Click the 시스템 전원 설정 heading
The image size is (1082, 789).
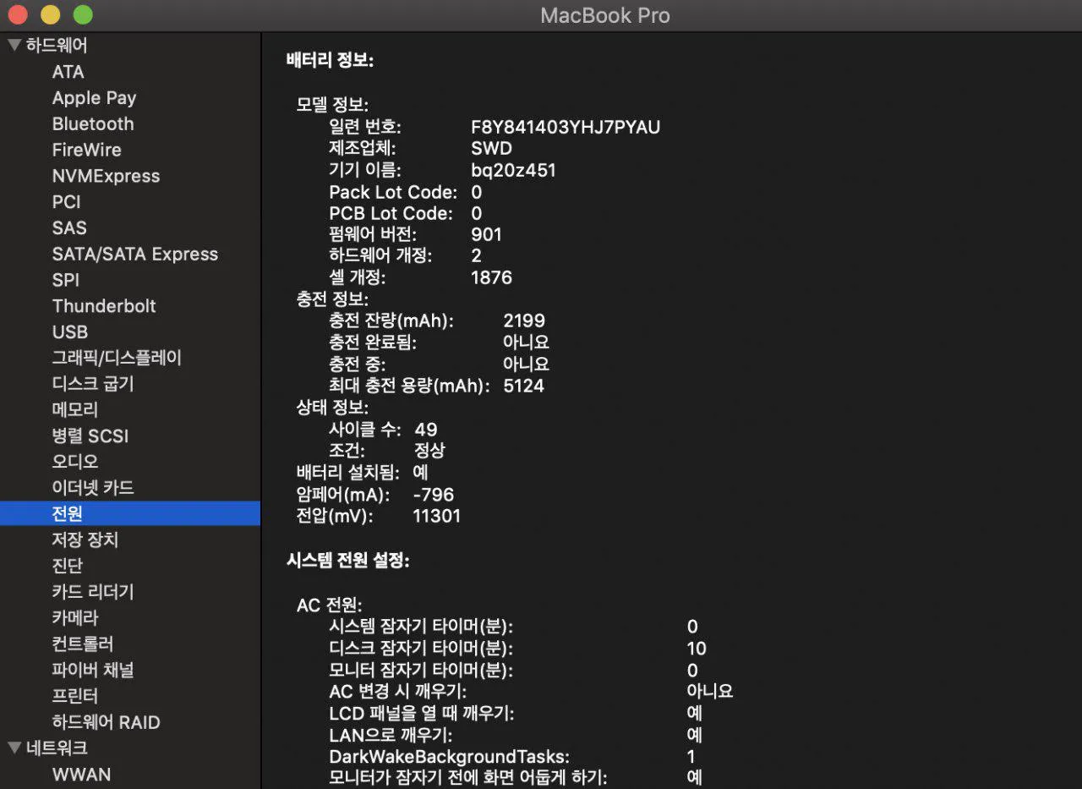(x=348, y=560)
